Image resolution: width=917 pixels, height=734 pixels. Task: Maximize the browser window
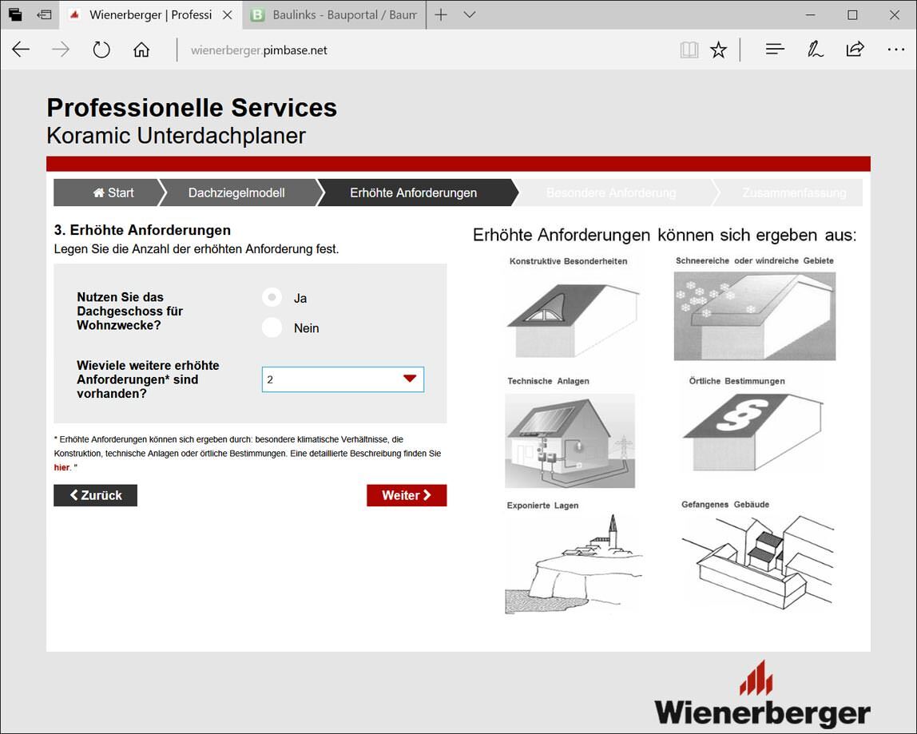tap(852, 14)
